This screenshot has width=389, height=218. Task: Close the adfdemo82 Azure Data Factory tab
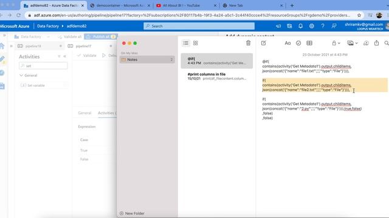83,5
